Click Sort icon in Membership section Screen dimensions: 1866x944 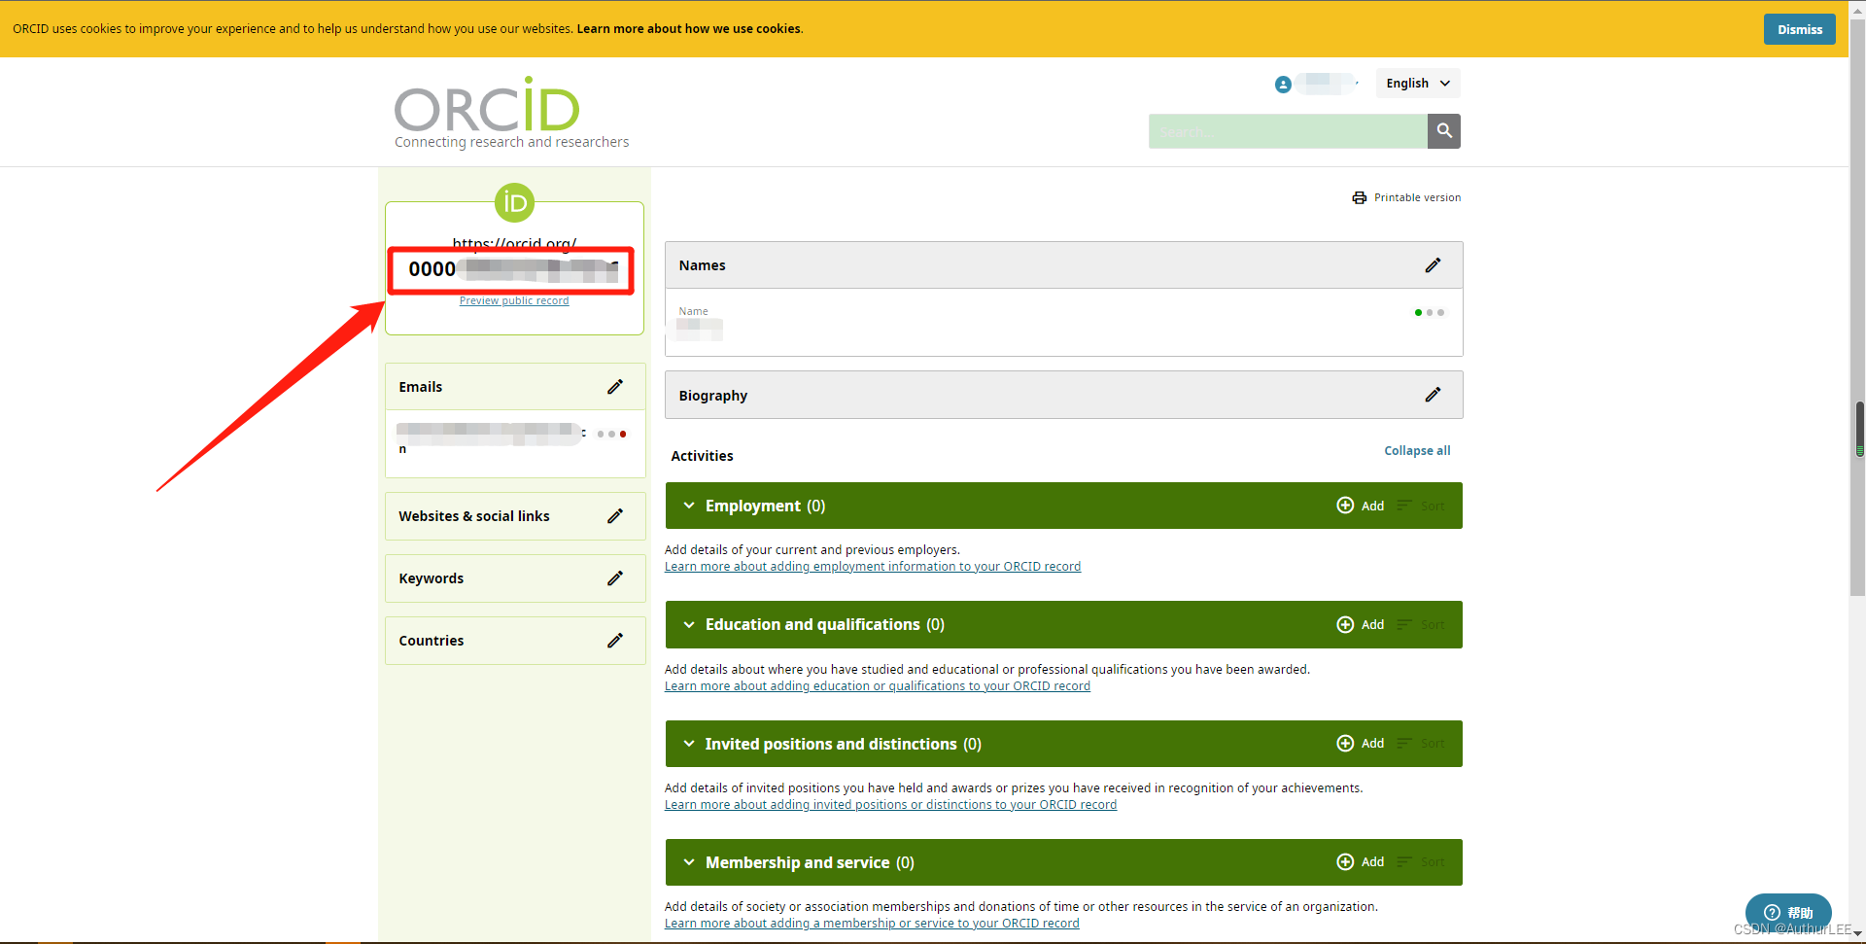pos(1404,861)
